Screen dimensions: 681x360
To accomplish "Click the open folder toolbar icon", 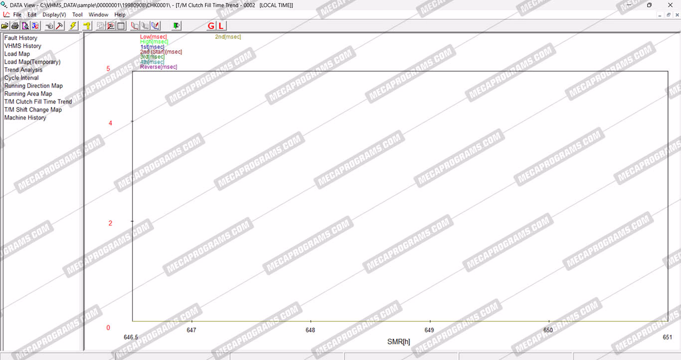I will coord(5,26).
